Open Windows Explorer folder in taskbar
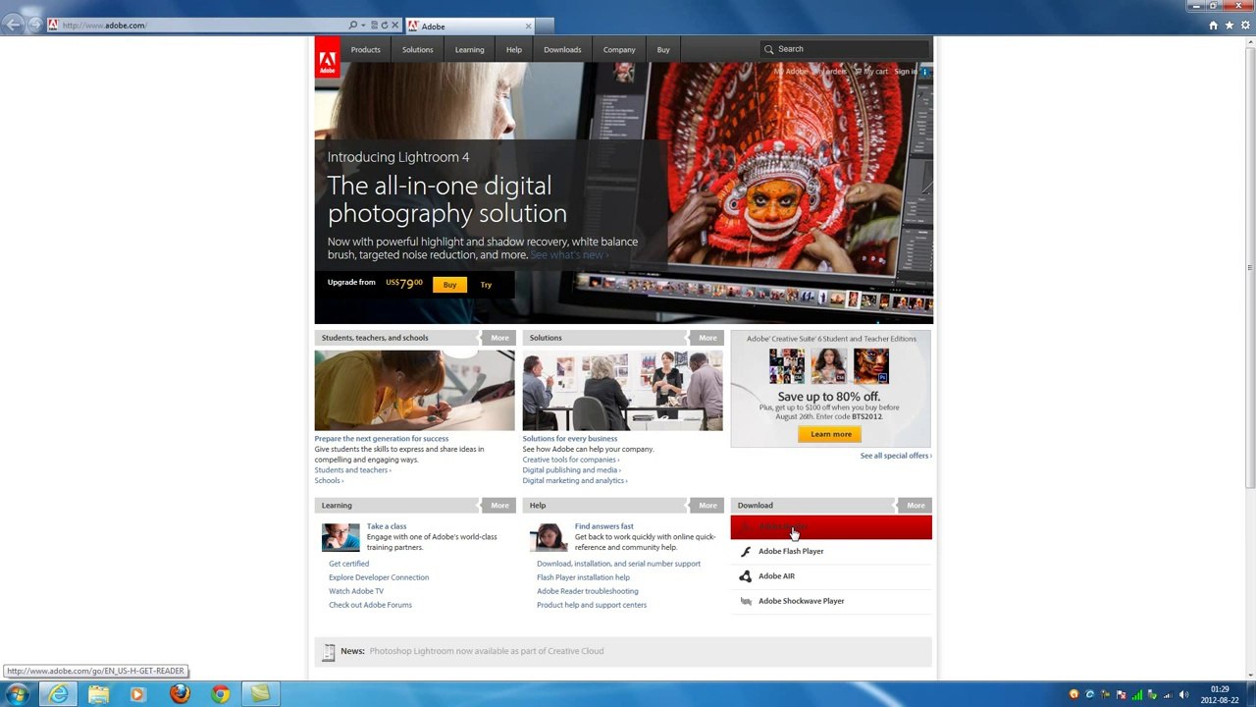Viewport: 1256px width, 707px height. point(98,694)
